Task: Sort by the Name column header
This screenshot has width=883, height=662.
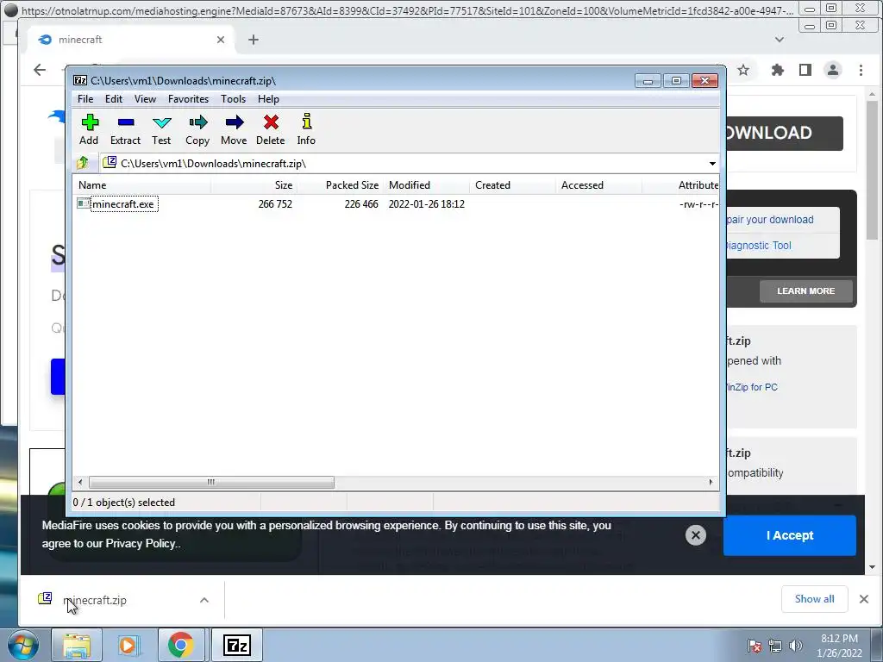Action: coord(142,185)
